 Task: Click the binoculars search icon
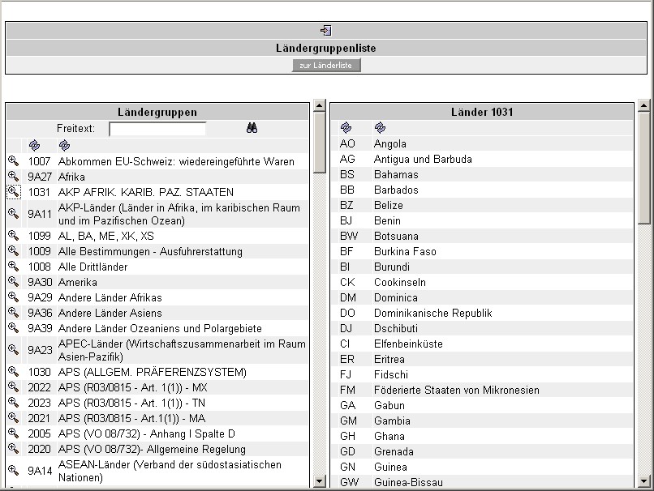coord(252,128)
